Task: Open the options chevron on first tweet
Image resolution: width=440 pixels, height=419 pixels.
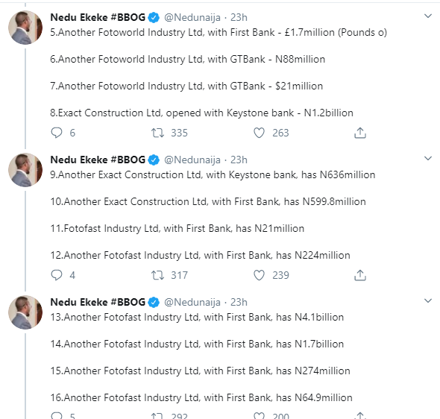Action: click(427, 16)
